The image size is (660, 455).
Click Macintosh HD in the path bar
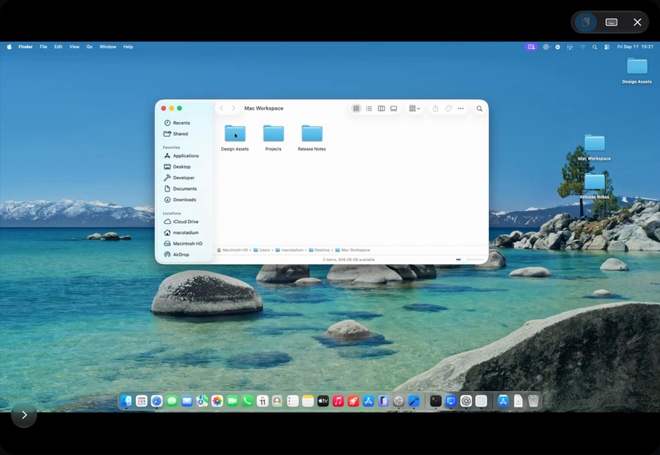(233, 250)
